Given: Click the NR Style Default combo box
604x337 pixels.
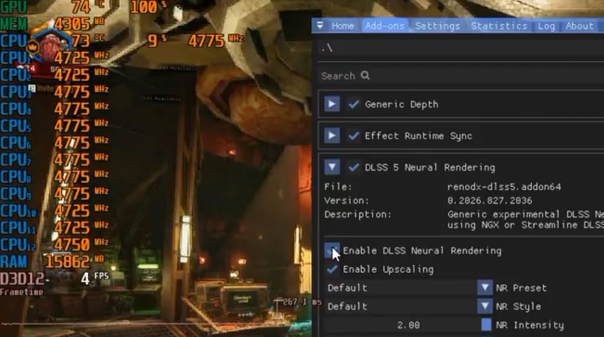Looking at the screenshot, I should pos(400,306).
